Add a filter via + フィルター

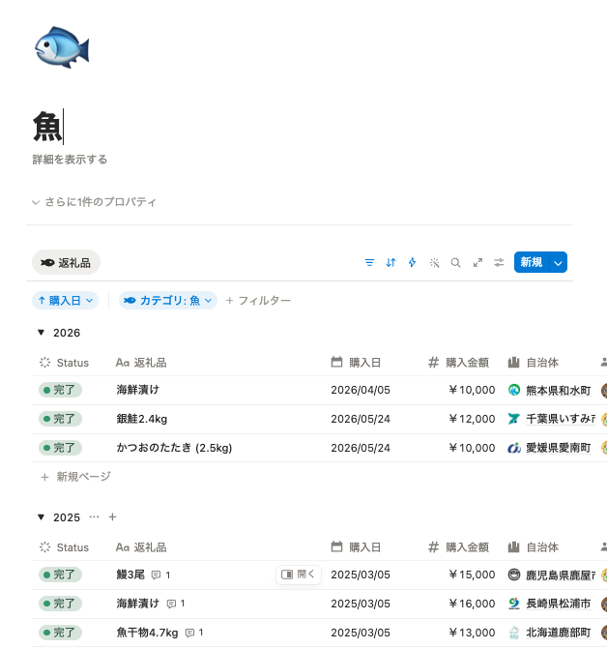click(x=258, y=300)
